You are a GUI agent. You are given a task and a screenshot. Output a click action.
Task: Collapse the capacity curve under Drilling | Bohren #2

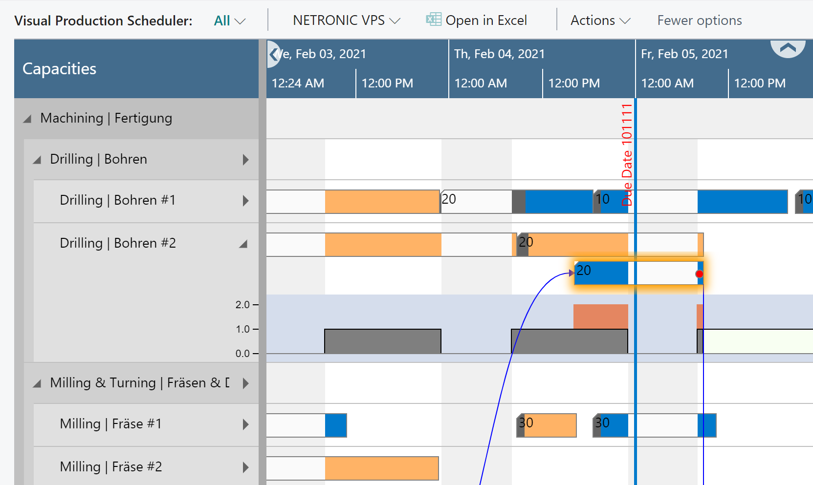click(x=243, y=243)
